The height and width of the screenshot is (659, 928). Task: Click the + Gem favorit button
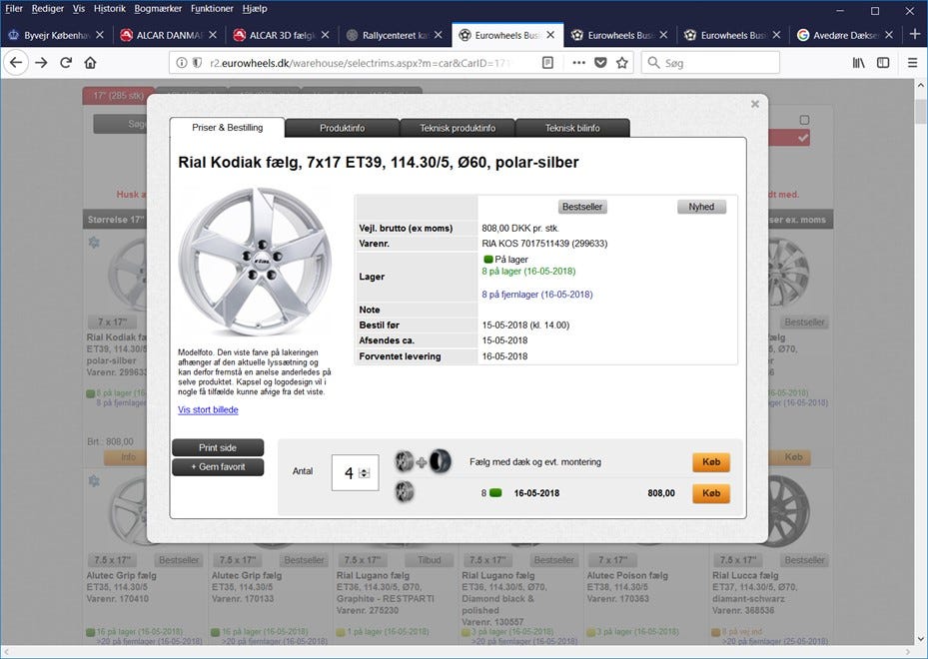tap(218, 466)
